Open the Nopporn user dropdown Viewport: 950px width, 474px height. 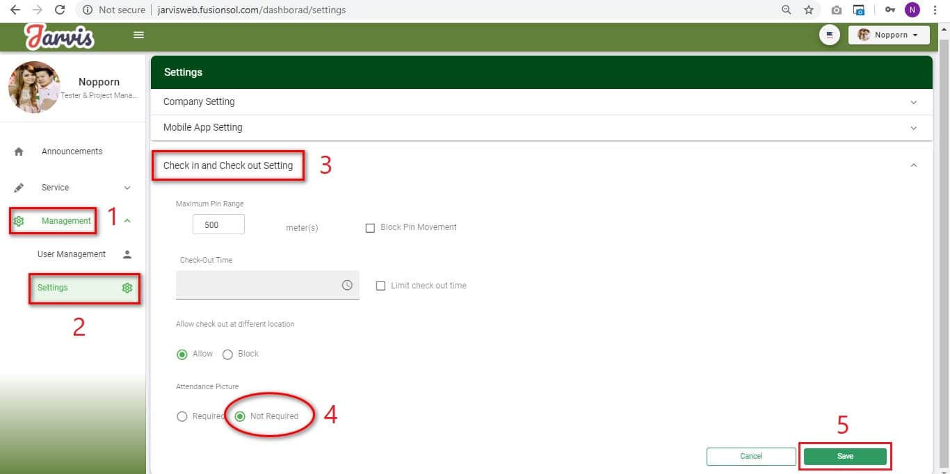[889, 35]
